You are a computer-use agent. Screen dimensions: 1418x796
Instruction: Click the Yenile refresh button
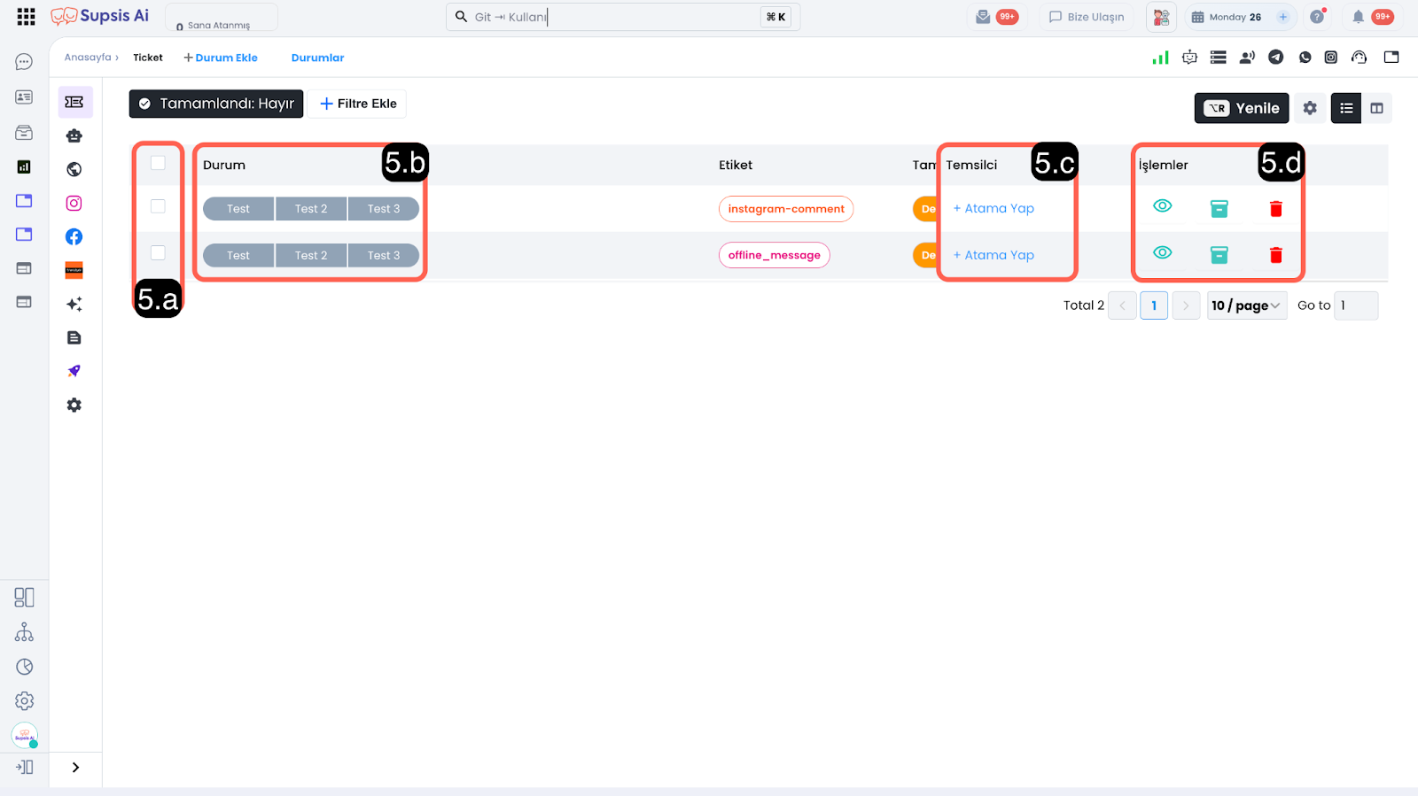point(1241,108)
